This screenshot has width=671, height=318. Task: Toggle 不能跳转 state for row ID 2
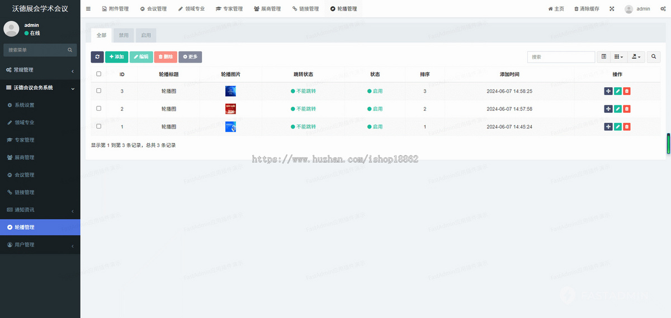(304, 109)
